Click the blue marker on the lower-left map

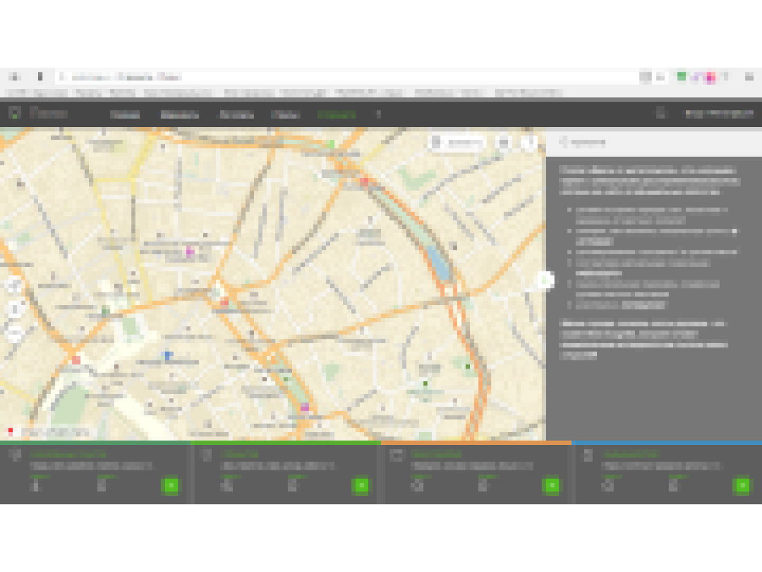168,355
